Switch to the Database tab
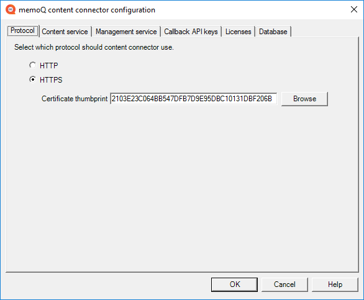The image size is (364, 300). (x=273, y=32)
